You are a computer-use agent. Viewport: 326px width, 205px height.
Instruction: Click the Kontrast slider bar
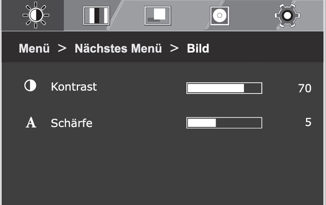point(224,88)
